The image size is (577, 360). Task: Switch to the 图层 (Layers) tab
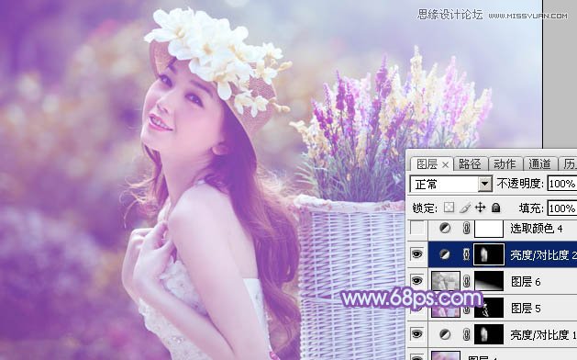pos(427,164)
